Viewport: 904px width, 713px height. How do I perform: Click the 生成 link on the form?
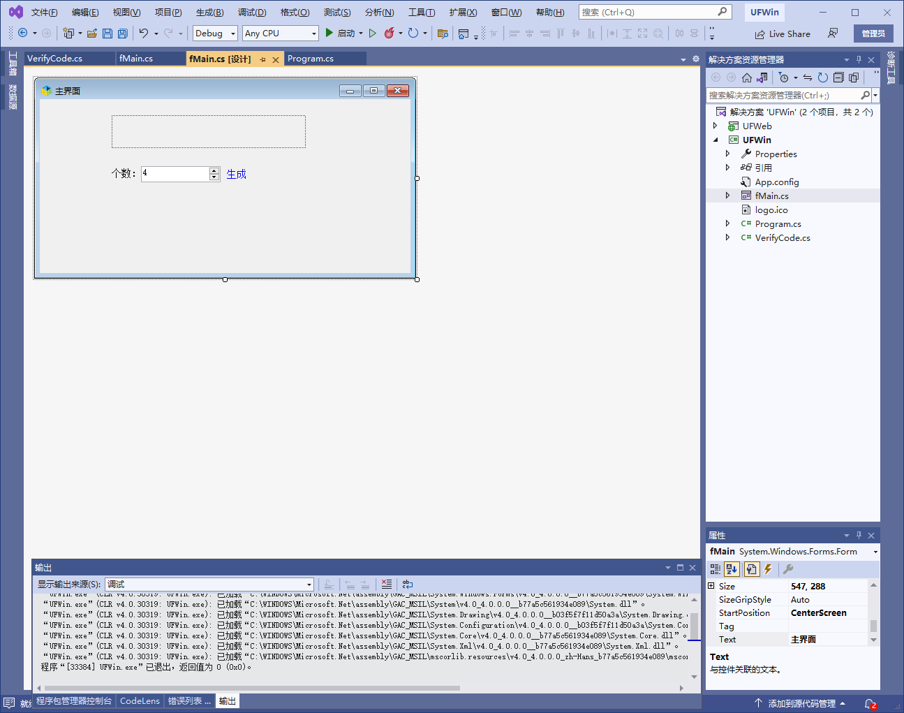pyautogui.click(x=236, y=174)
